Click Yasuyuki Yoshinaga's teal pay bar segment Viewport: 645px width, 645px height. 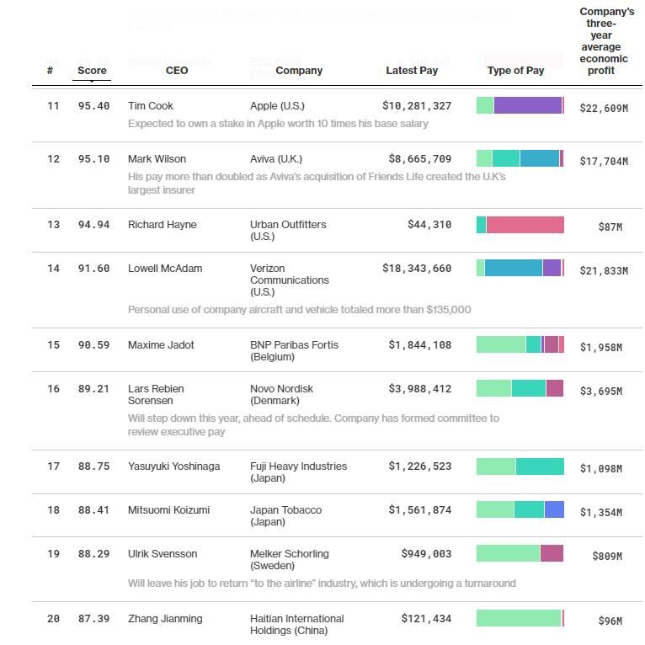[540, 466]
